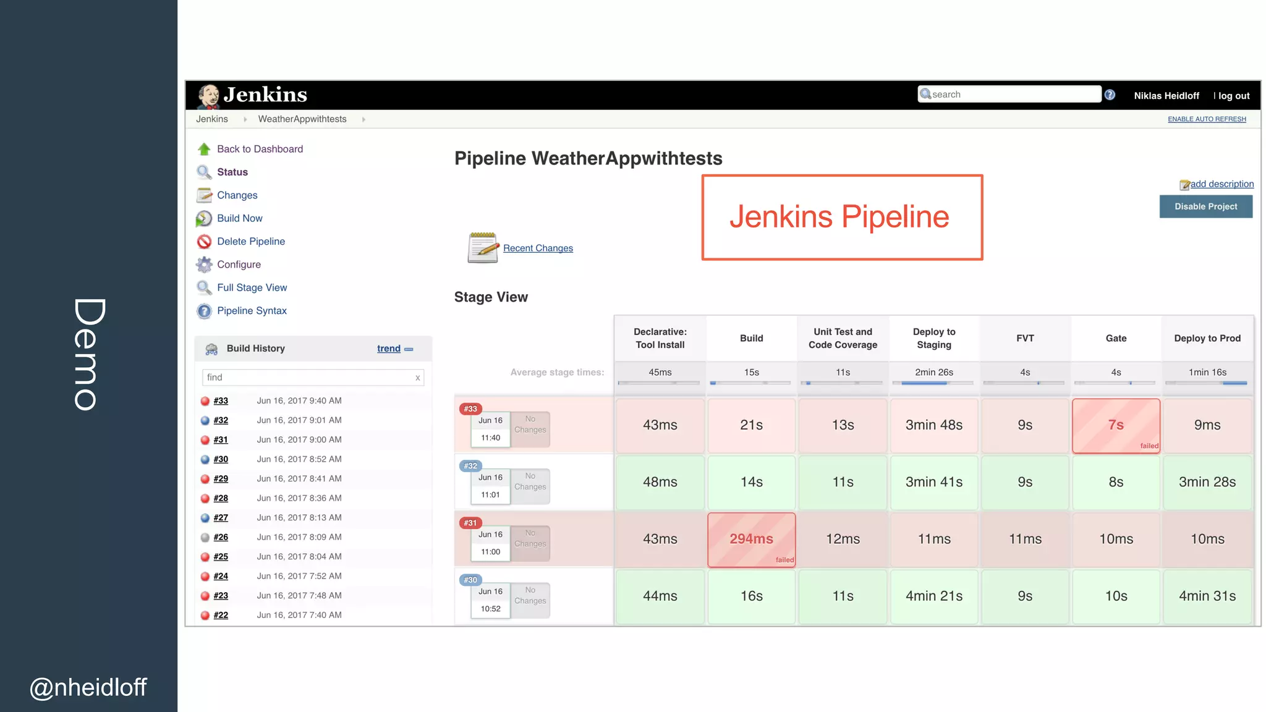
Task: Click the Build average time progress bar
Action: tap(750, 384)
